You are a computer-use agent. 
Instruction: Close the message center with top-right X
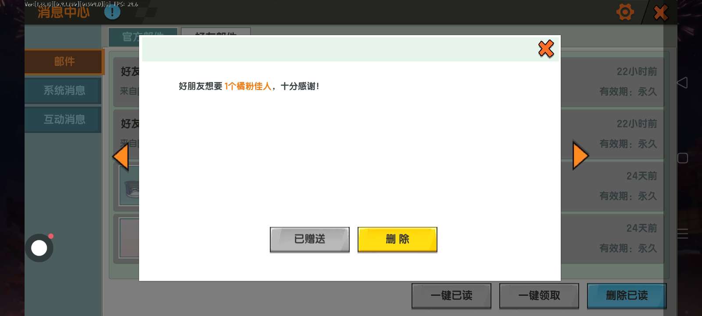(661, 12)
